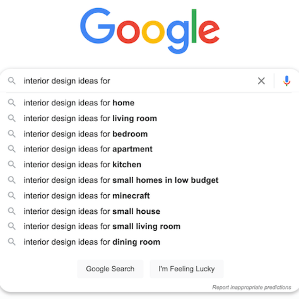Click the magnifier icon in the search box
Viewport: 299px width, 299px height.
point(12,81)
